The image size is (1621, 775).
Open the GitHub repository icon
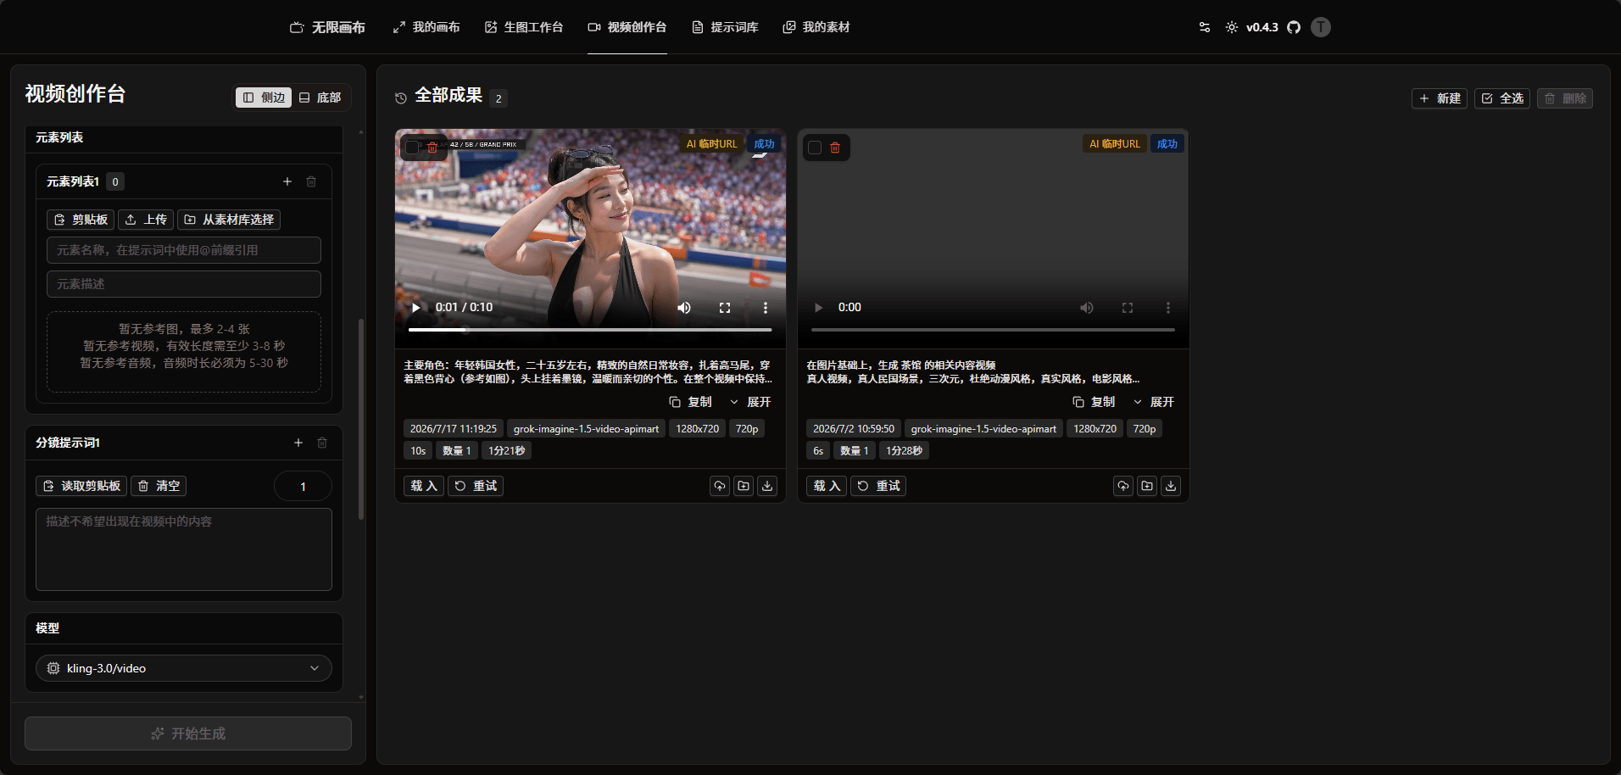tap(1294, 27)
